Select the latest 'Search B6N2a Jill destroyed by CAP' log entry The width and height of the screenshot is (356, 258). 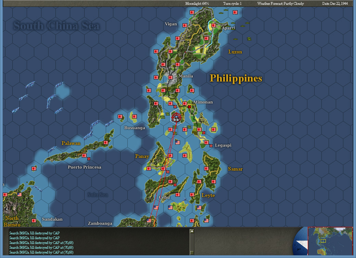click(x=41, y=252)
